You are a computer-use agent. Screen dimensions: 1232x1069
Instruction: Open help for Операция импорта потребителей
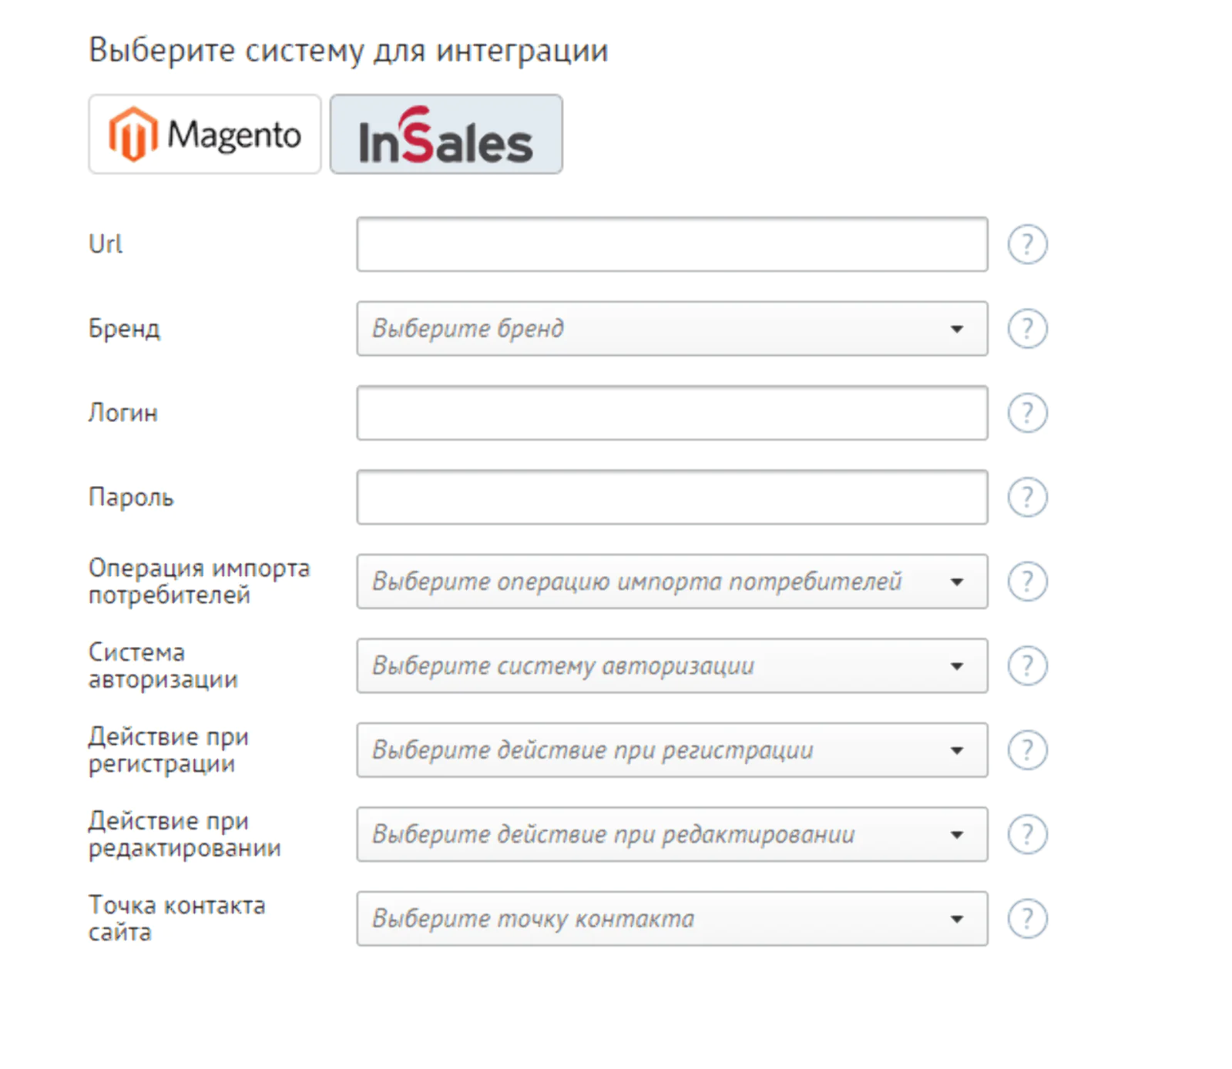[x=1027, y=581]
